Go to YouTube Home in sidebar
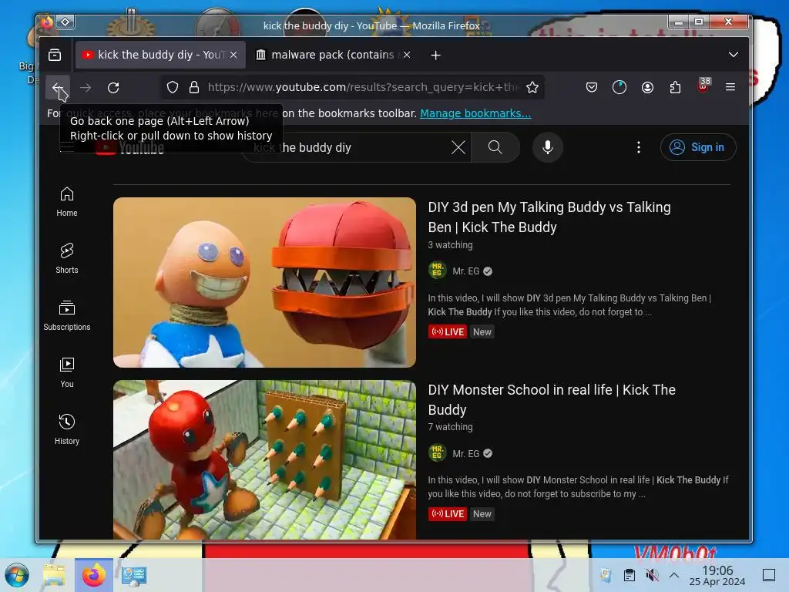Image resolution: width=789 pixels, height=592 pixels. (x=67, y=202)
